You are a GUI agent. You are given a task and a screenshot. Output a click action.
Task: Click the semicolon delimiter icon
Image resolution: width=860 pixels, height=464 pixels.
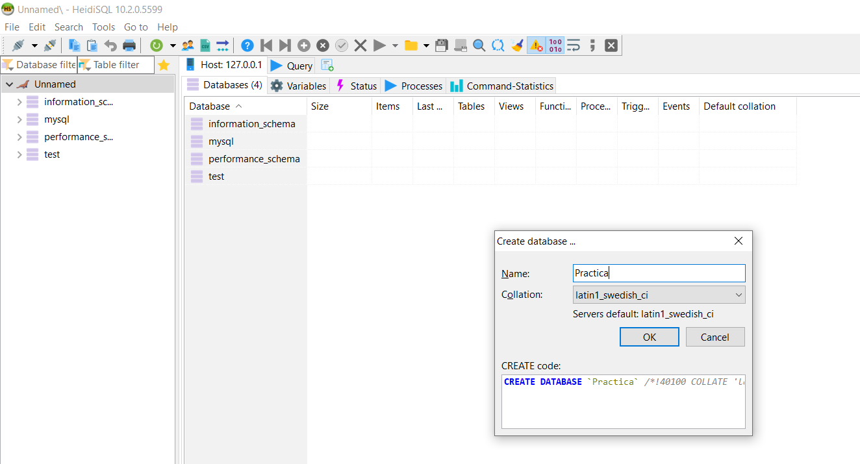(x=592, y=45)
